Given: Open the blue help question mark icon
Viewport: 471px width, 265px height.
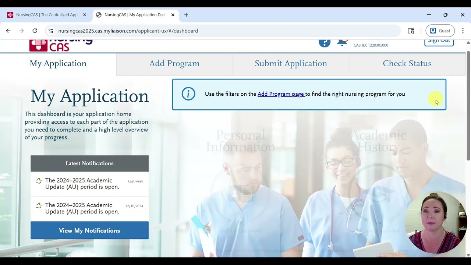Looking at the screenshot, I should tap(324, 43).
